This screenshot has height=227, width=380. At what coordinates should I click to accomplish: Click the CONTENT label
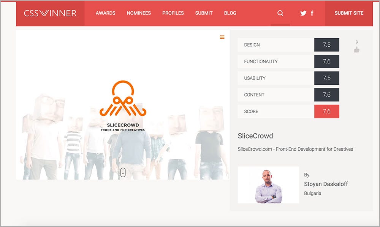point(254,95)
